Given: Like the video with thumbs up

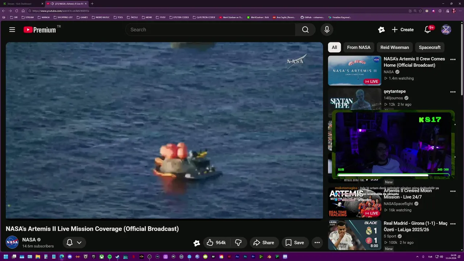Looking at the screenshot, I should [216, 243].
